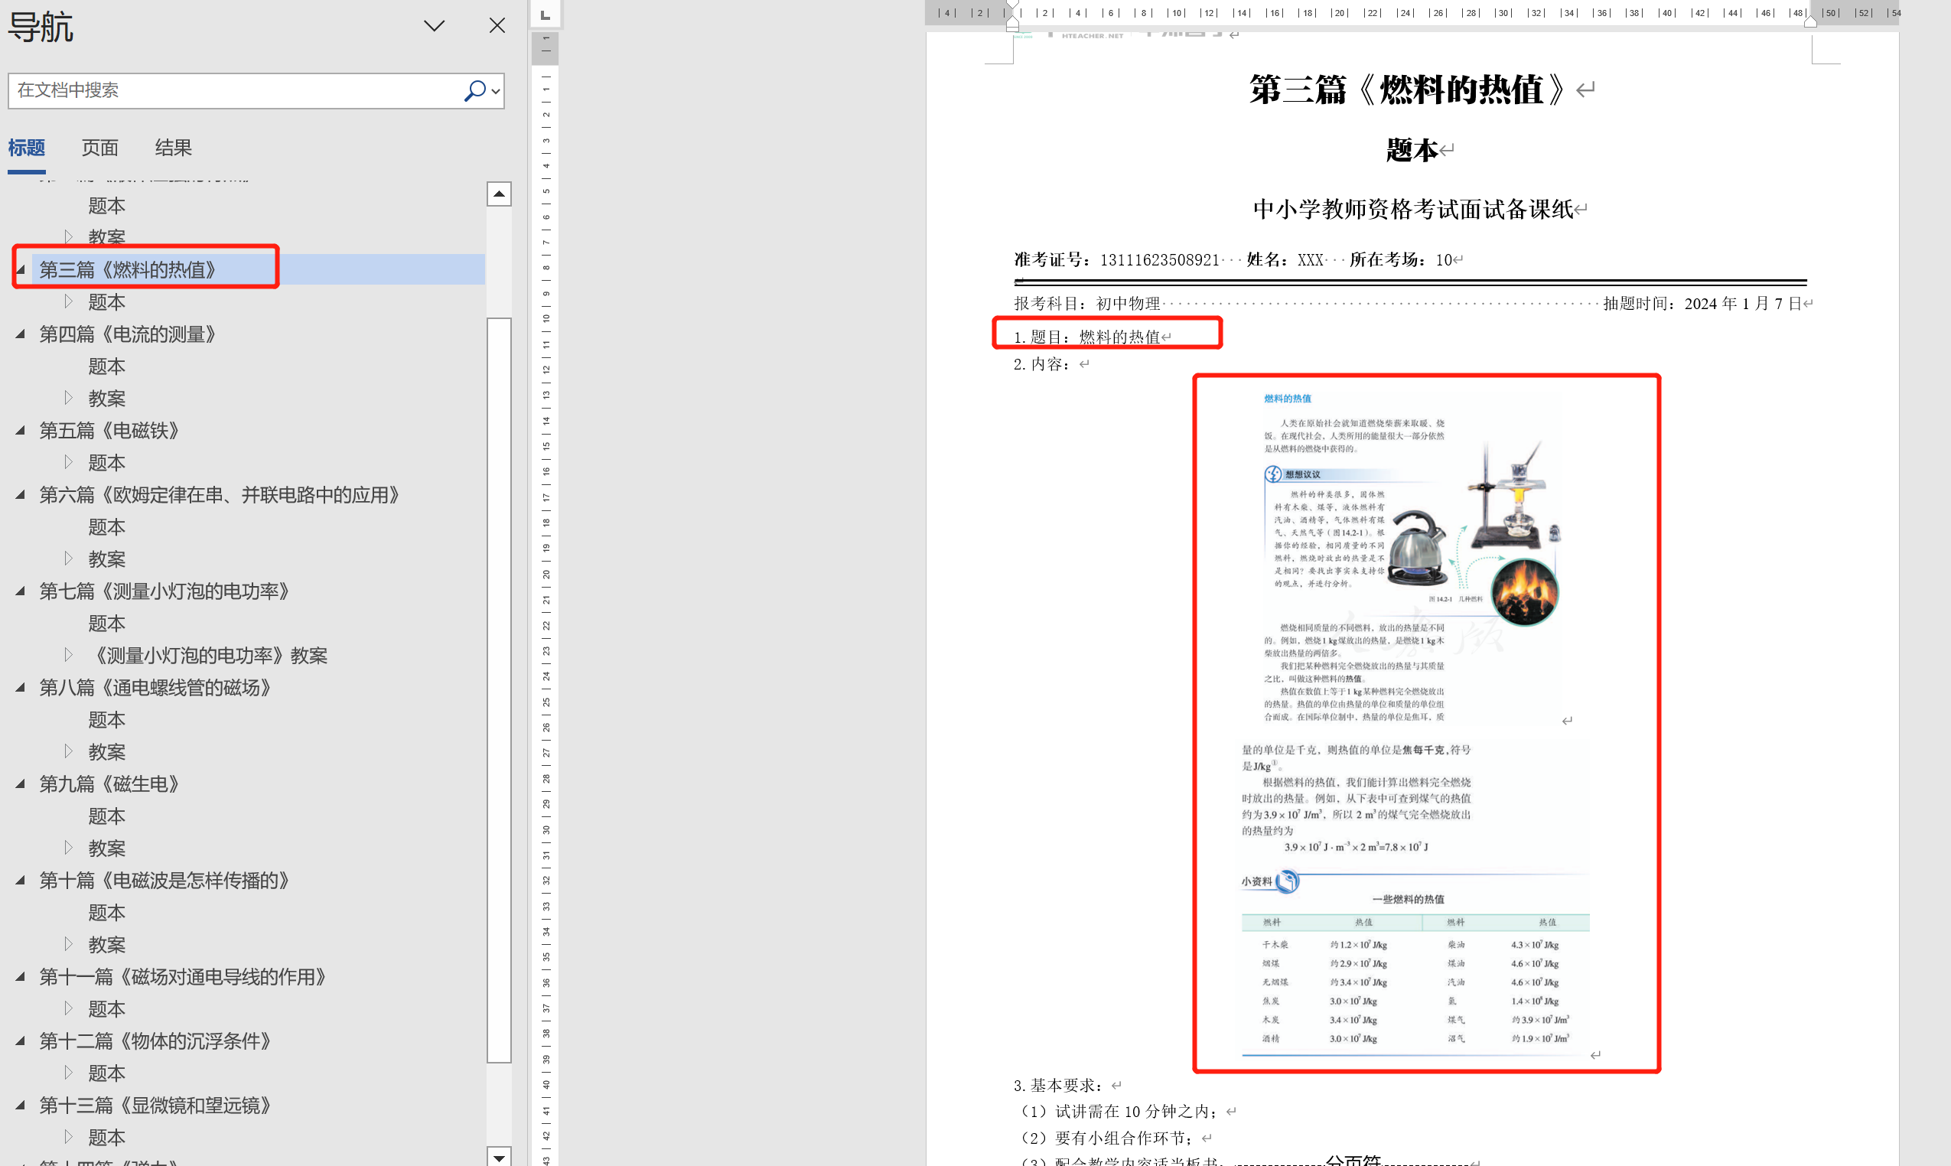This screenshot has height=1166, width=1951.
Task: Expand 教案 under 第六篇
Action: [68, 559]
